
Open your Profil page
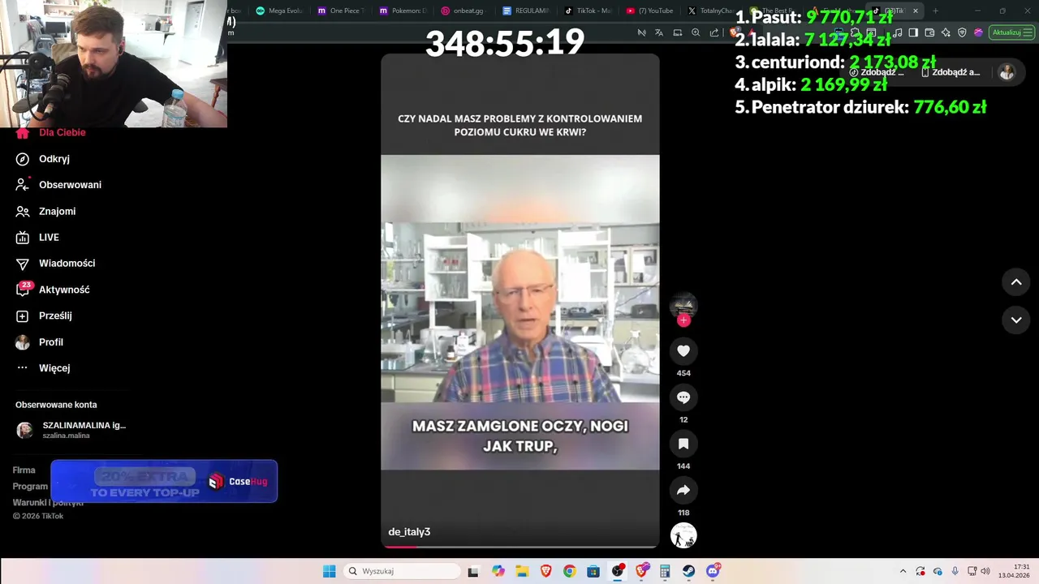39,342
